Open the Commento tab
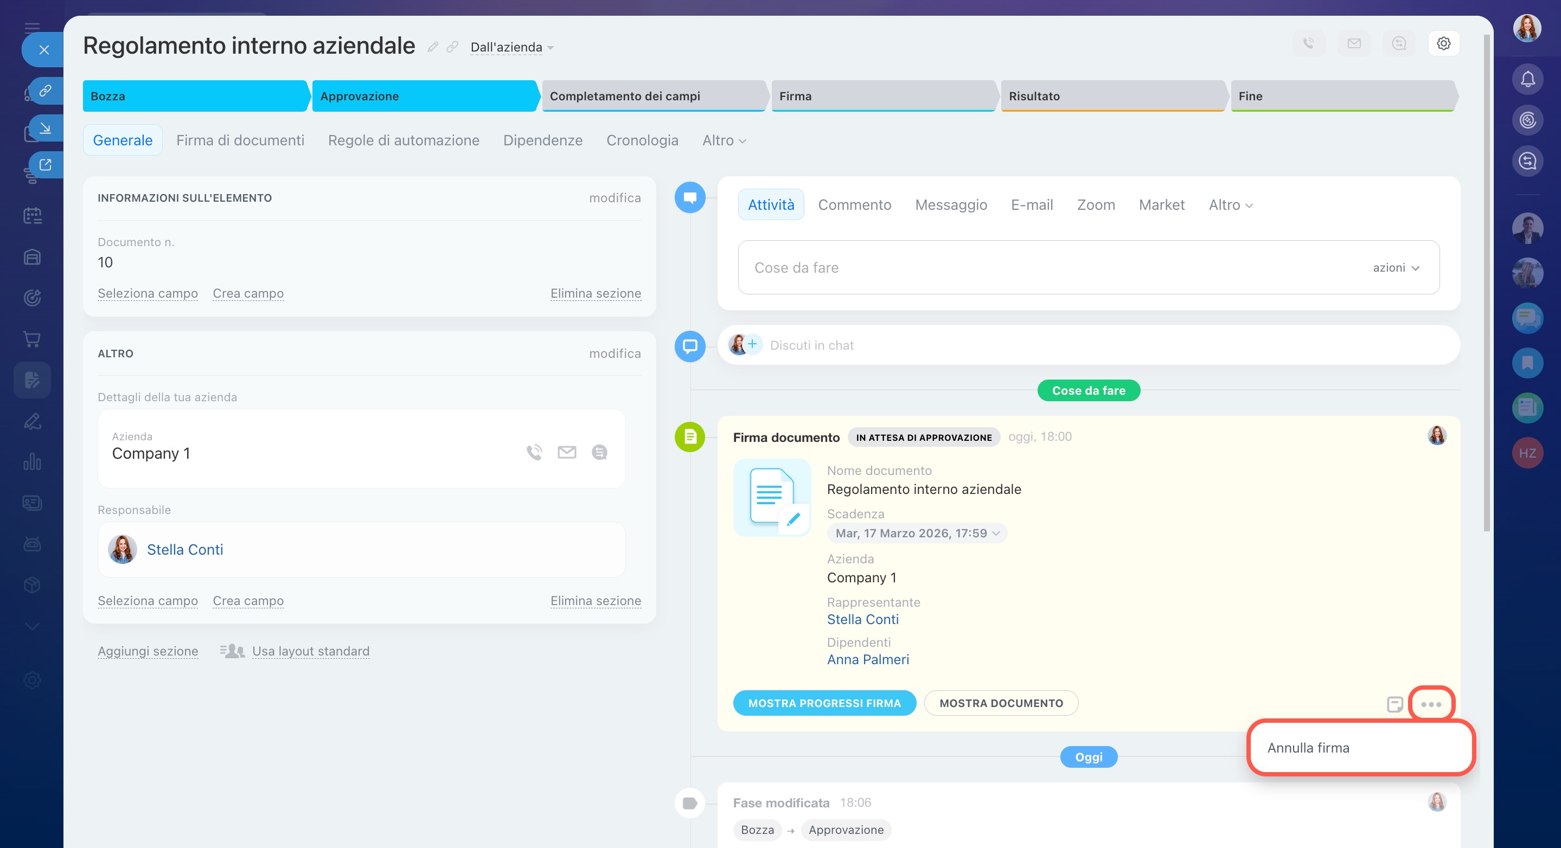The height and width of the screenshot is (848, 1561). (854, 205)
